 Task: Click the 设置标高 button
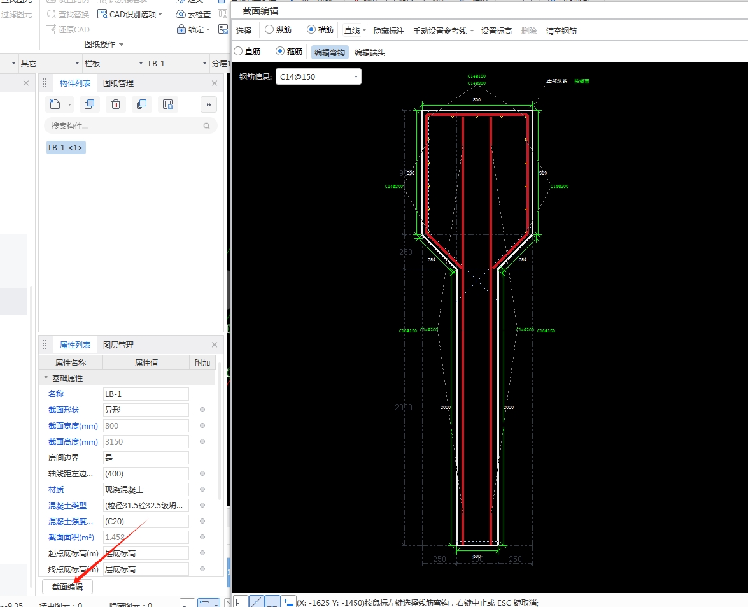click(496, 31)
